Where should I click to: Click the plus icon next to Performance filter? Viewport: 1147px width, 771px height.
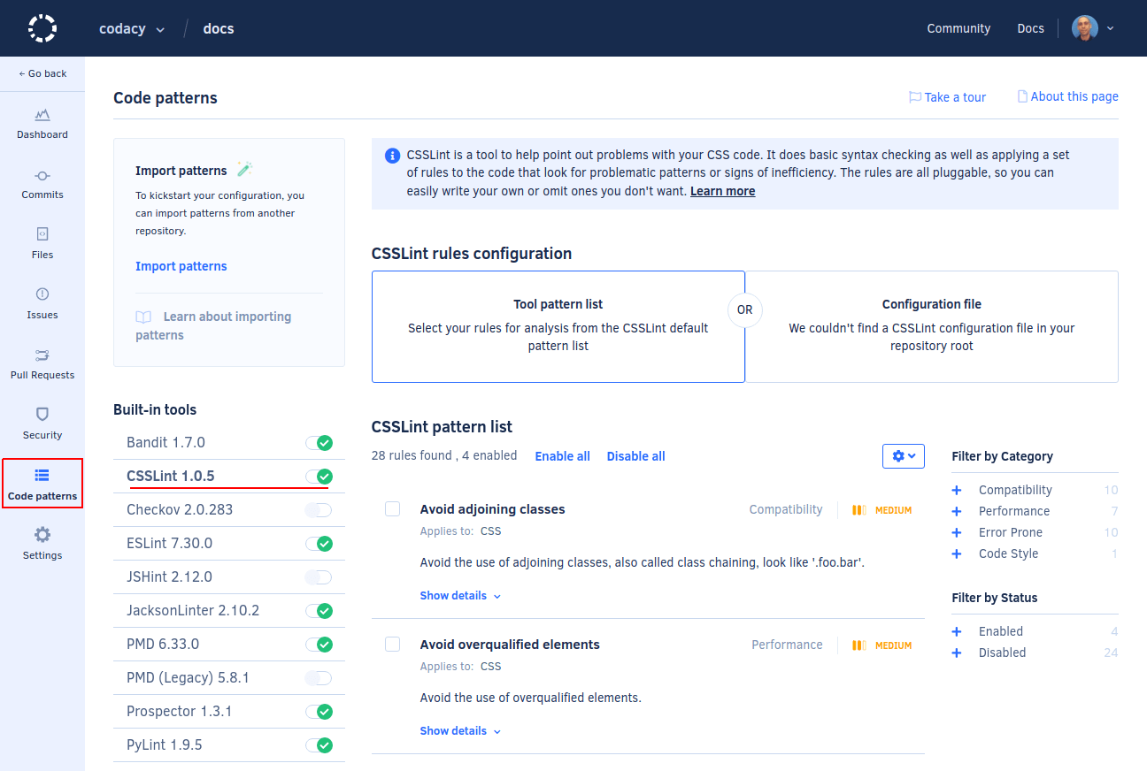click(x=957, y=511)
